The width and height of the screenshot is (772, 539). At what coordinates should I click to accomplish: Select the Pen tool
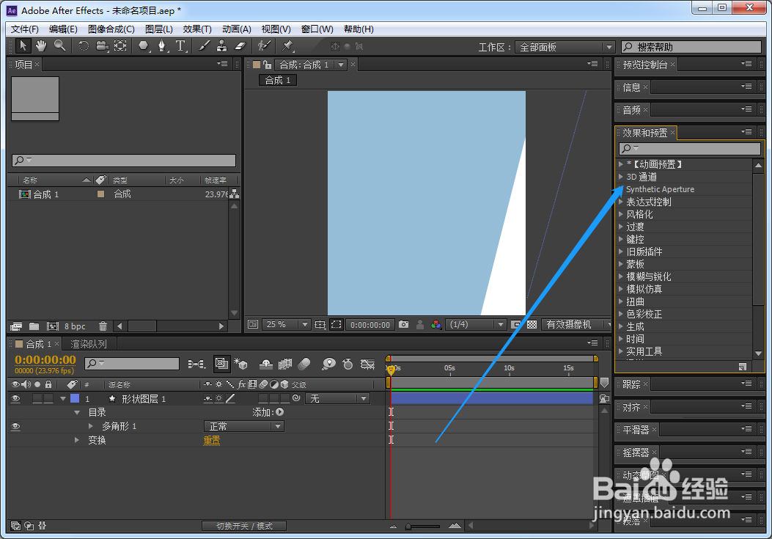pos(161,46)
